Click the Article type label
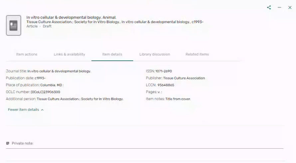296x163 pixels. 32,26
